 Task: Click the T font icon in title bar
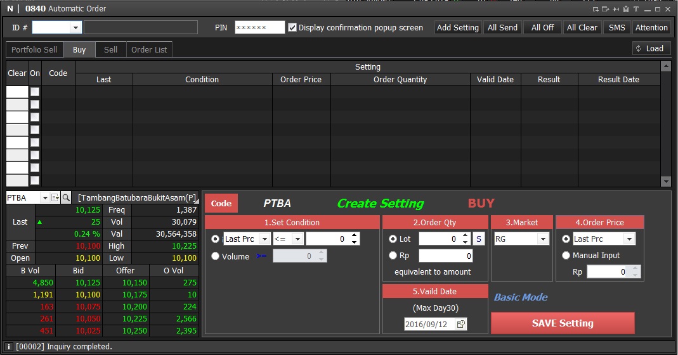click(636, 9)
